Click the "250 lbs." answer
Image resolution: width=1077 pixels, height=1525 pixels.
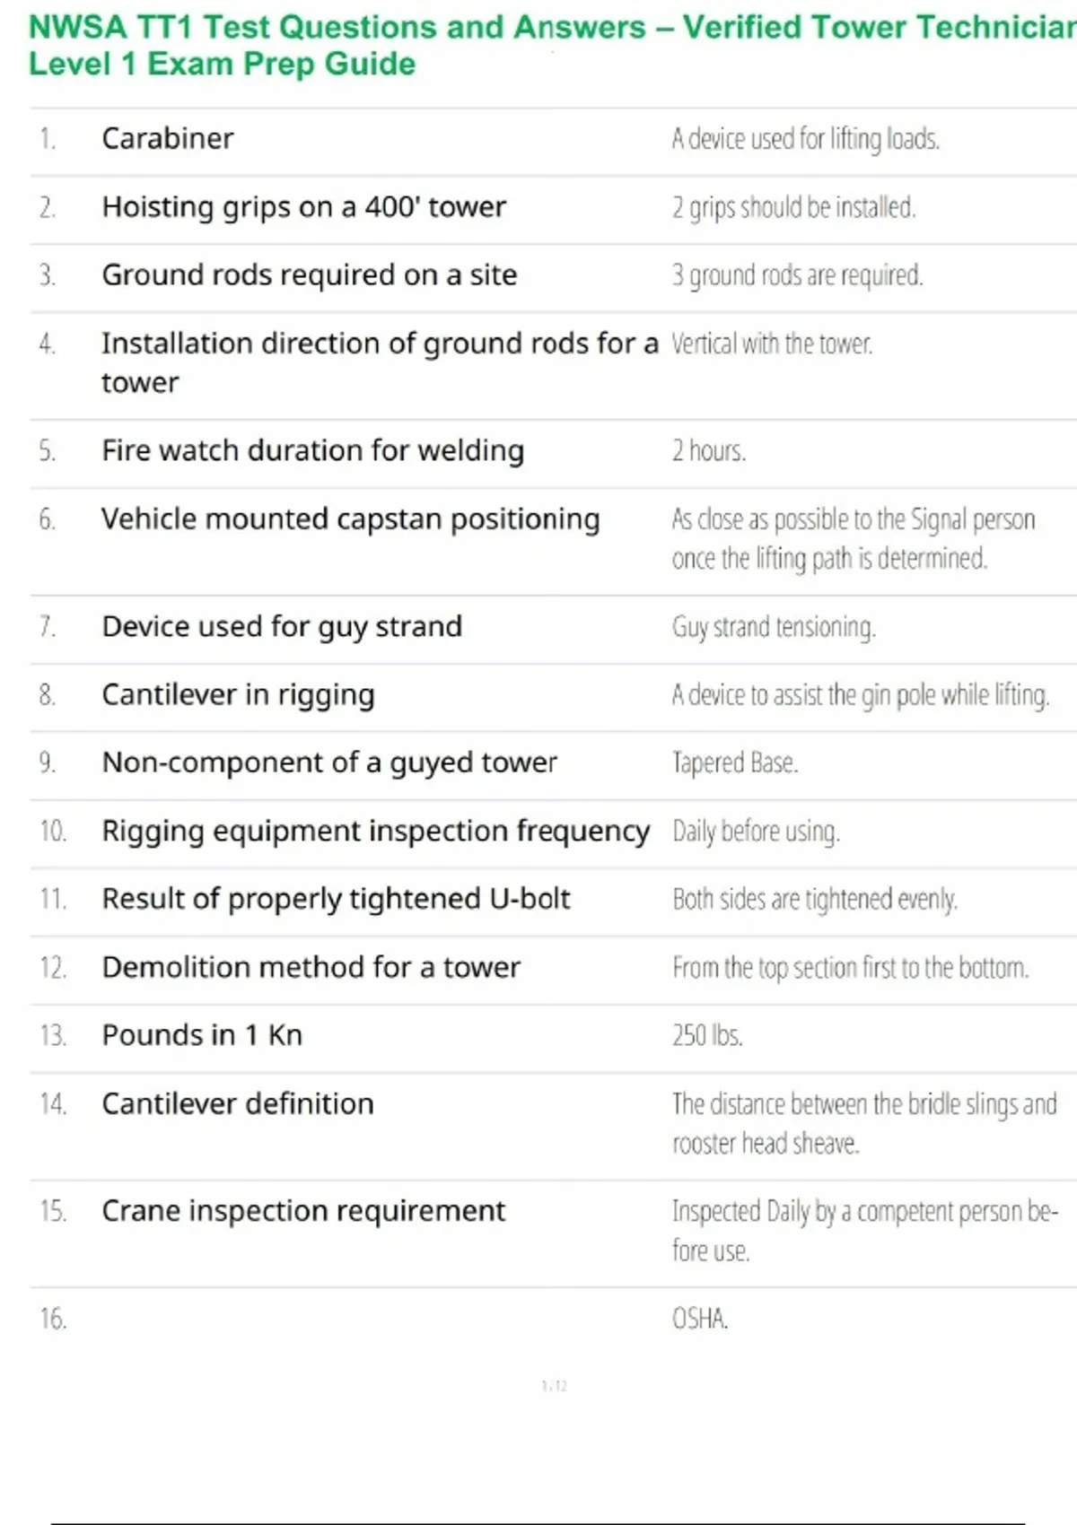(707, 1035)
